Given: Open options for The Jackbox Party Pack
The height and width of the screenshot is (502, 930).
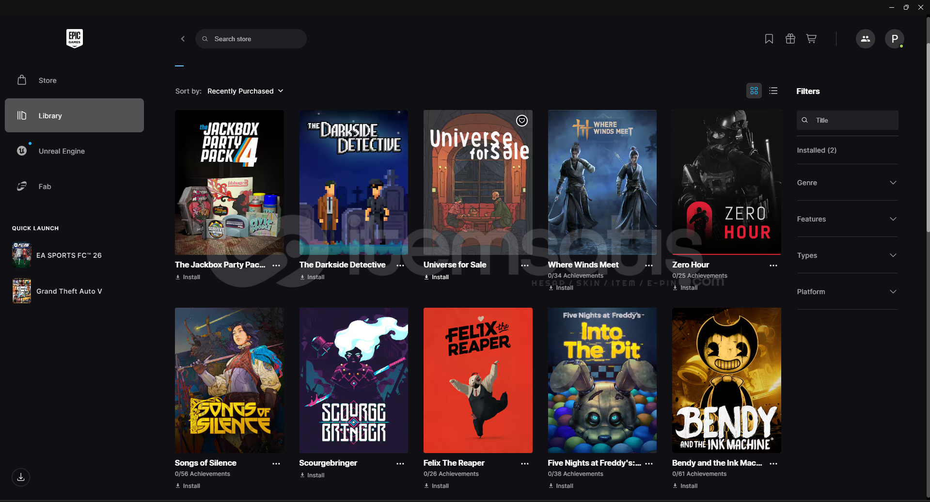Looking at the screenshot, I should coord(276,266).
